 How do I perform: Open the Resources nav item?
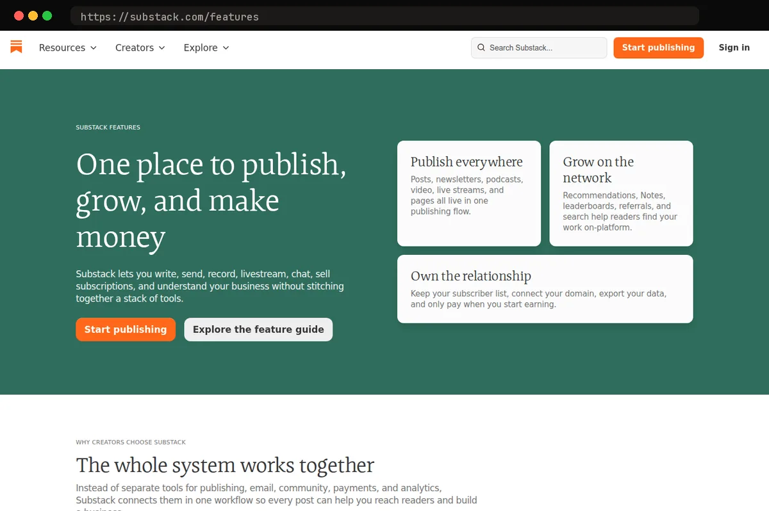(68, 47)
